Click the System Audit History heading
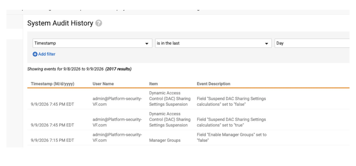The width and height of the screenshot is (356, 166). 60,23
